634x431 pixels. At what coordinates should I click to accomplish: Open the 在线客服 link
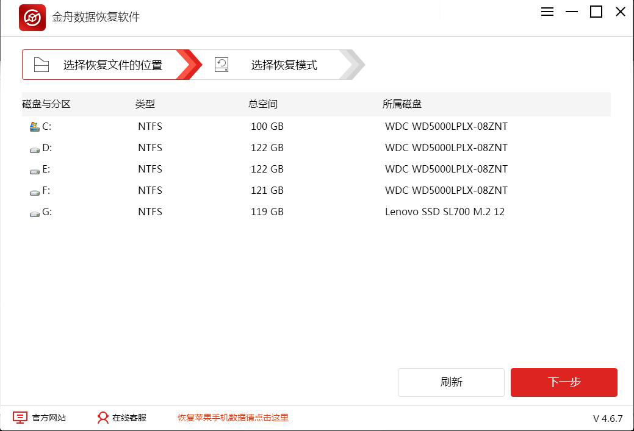(x=129, y=418)
